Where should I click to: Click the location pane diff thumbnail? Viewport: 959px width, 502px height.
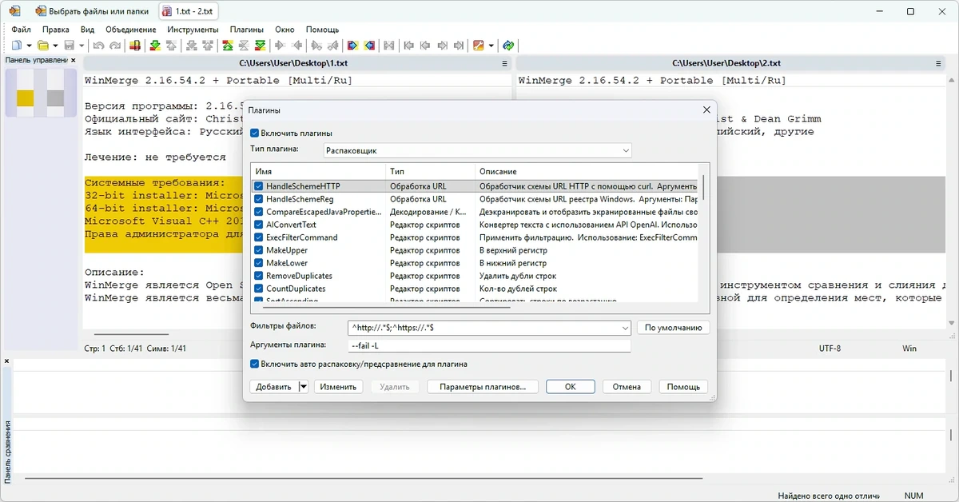click(40, 92)
